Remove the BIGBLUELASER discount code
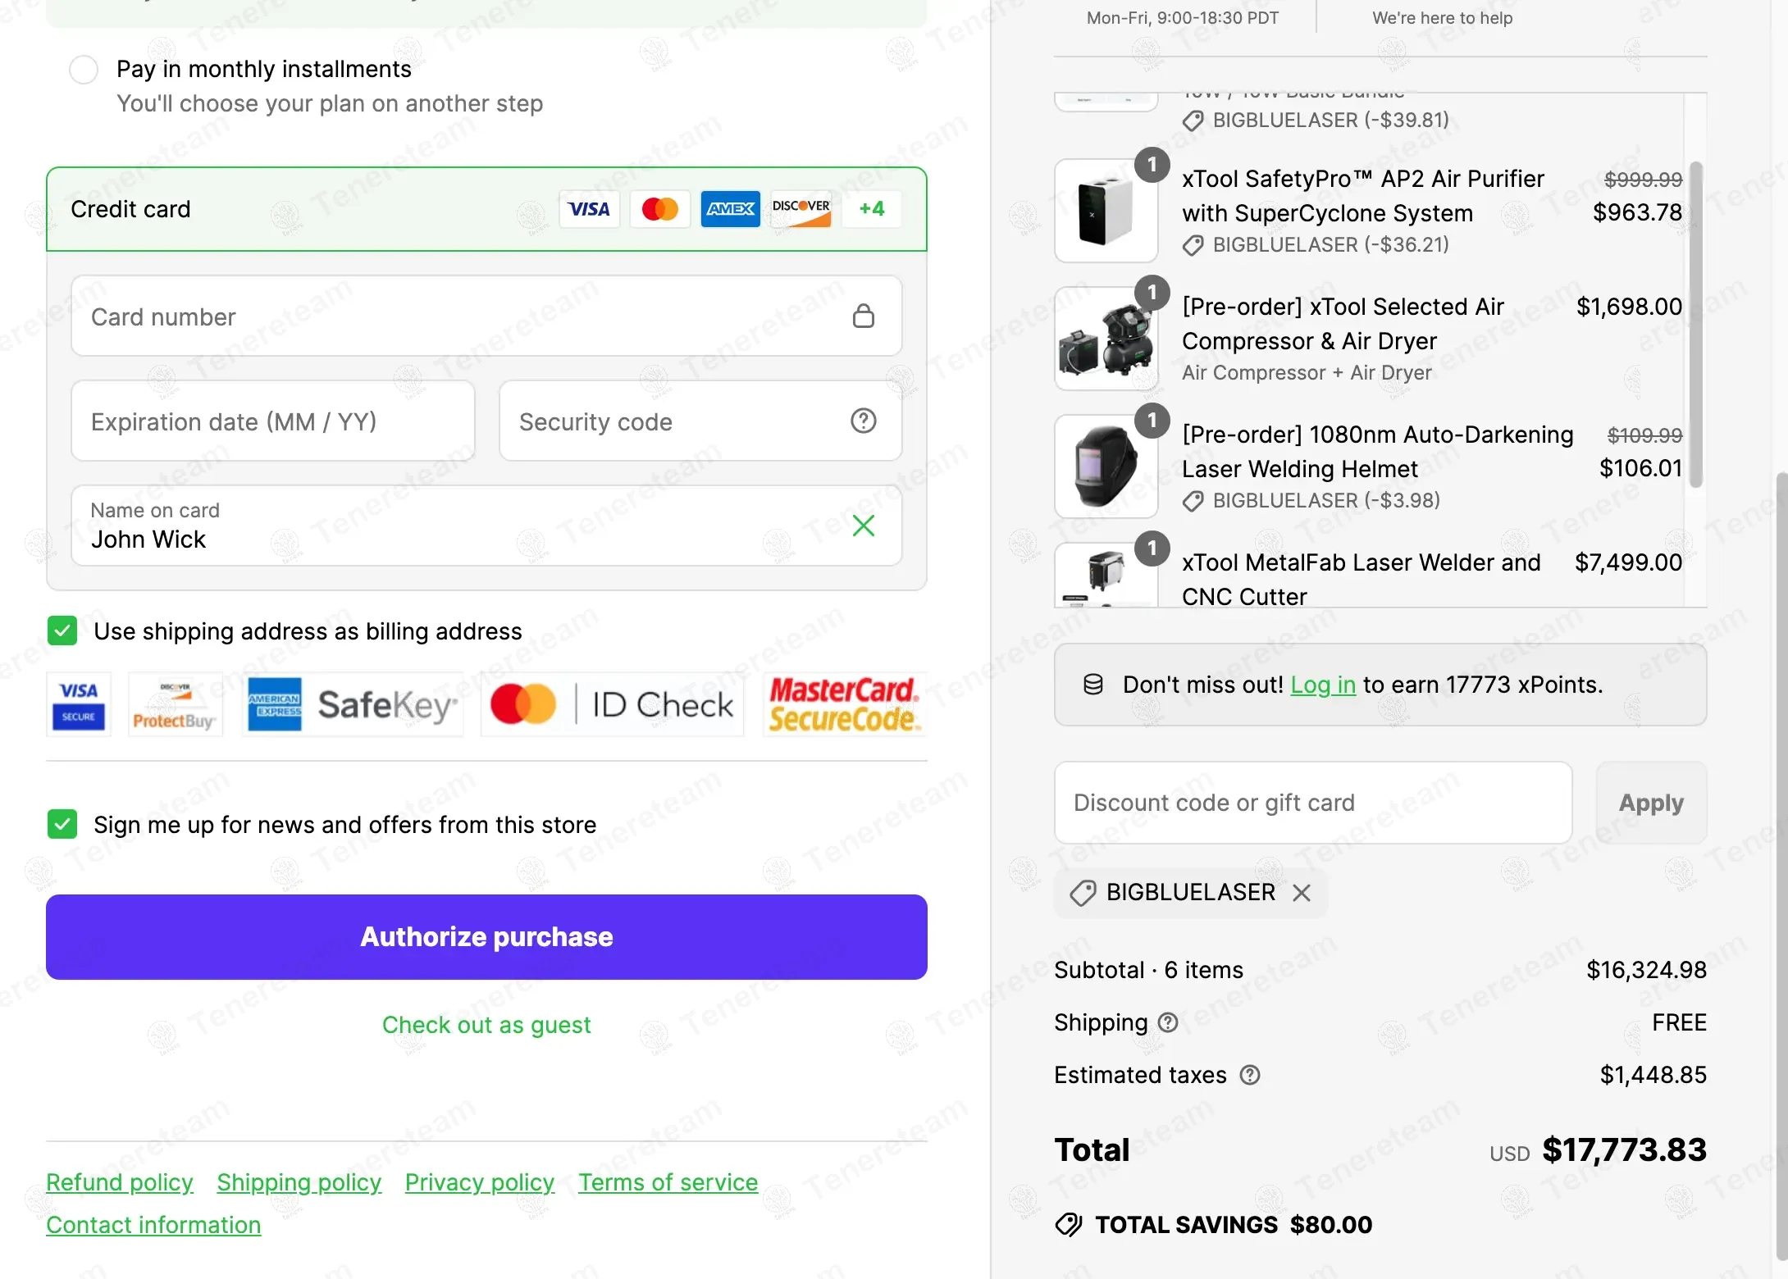1788x1279 pixels. (x=1302, y=893)
